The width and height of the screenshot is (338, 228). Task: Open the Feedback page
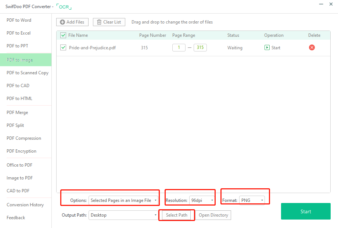coord(16,218)
